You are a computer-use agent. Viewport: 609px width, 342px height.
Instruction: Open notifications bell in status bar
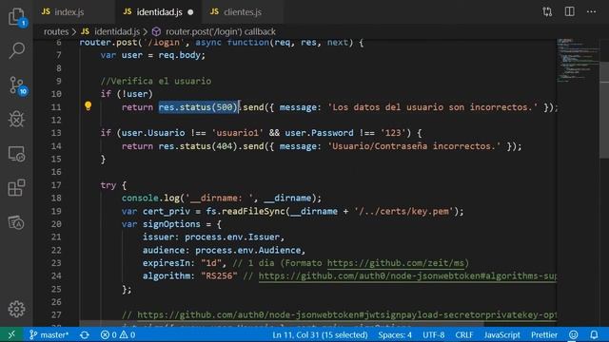tap(594, 334)
